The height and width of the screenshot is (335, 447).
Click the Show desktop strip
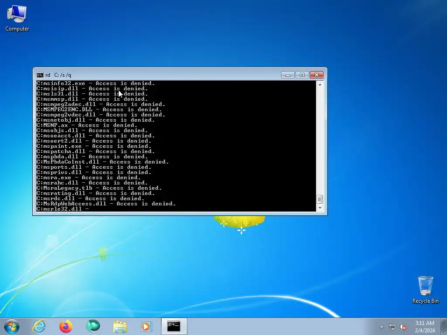tap(444, 326)
